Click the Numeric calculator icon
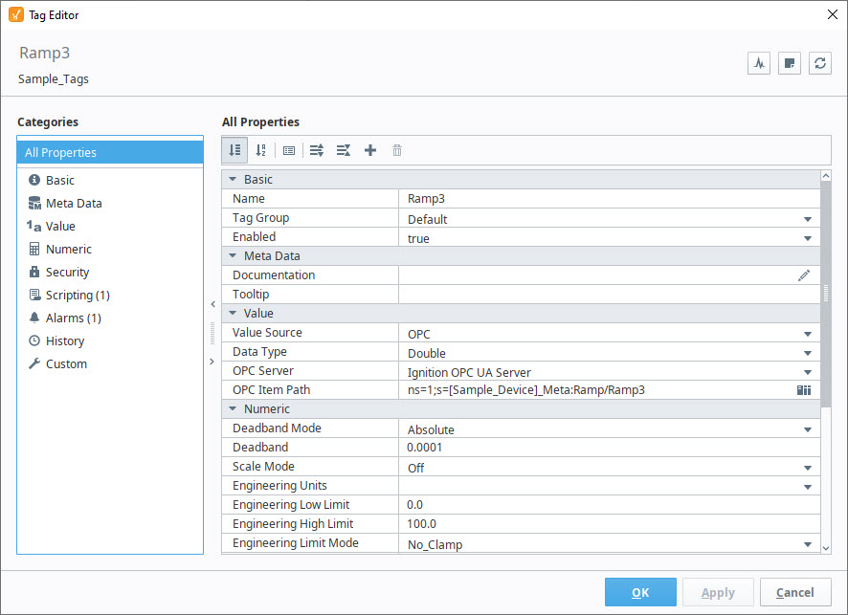This screenshot has height=615, width=848. pos(34,249)
